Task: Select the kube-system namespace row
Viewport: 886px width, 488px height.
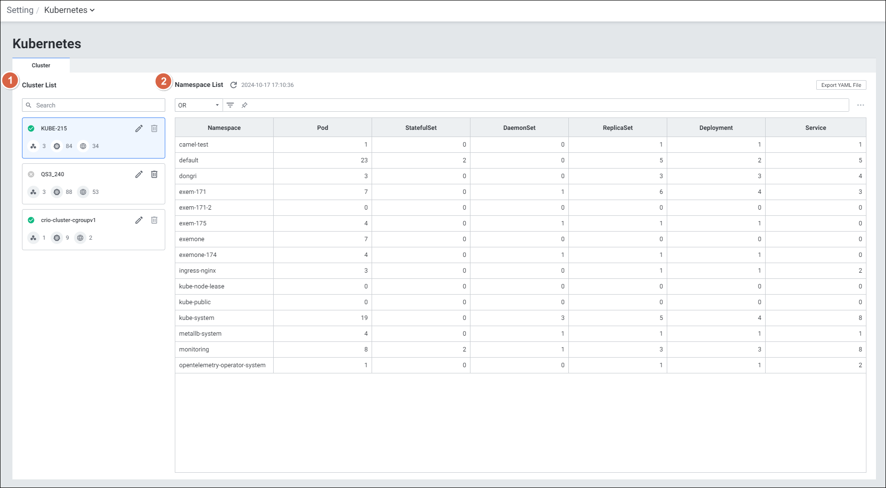Action: pos(197,318)
